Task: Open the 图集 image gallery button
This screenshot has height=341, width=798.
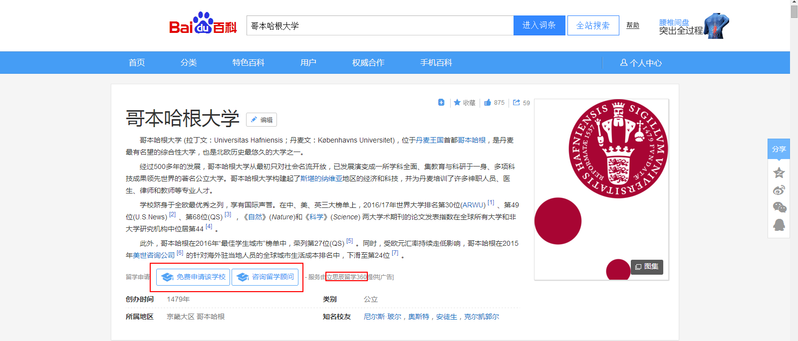Action: click(x=647, y=267)
